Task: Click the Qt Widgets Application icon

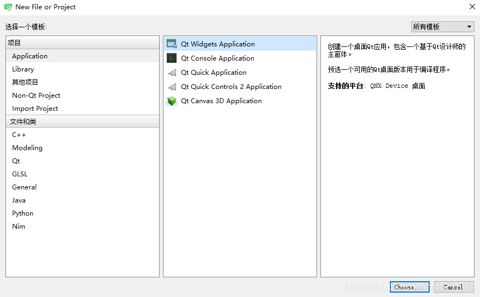Action: [172, 44]
